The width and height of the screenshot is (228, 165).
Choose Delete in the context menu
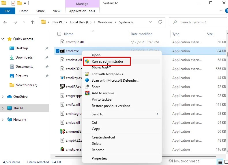(96, 144)
